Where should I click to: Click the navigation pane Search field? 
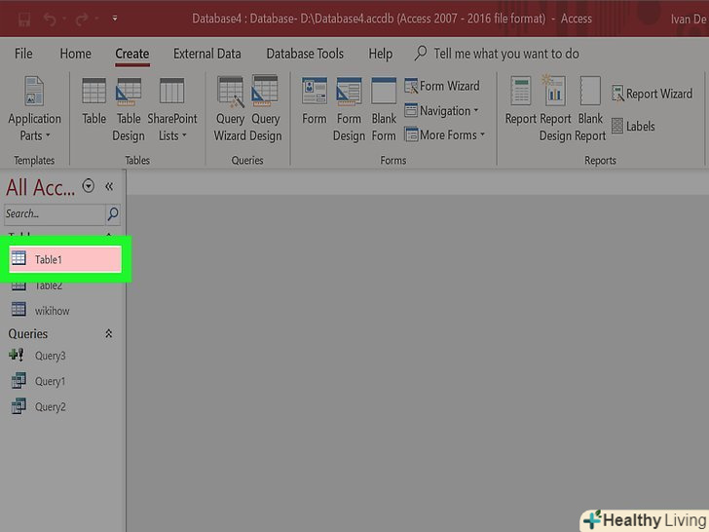55,213
